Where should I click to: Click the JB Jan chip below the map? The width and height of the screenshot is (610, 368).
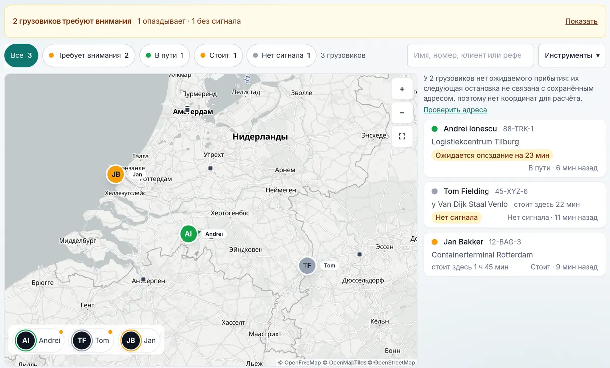(x=139, y=340)
